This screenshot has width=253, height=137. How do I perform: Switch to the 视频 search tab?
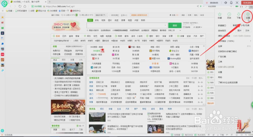tap(103, 20)
